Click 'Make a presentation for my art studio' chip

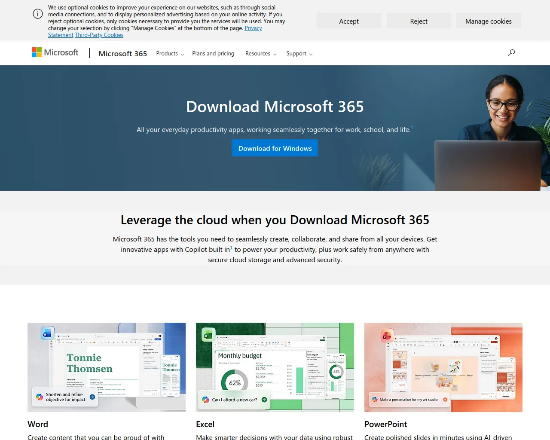(x=410, y=400)
